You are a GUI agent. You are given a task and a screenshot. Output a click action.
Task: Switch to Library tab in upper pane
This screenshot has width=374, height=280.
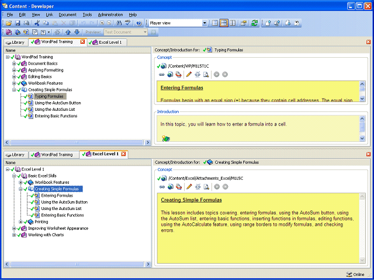click(16, 43)
